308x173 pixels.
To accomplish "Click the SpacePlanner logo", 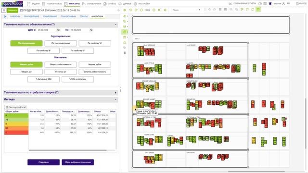I will (13, 4).
